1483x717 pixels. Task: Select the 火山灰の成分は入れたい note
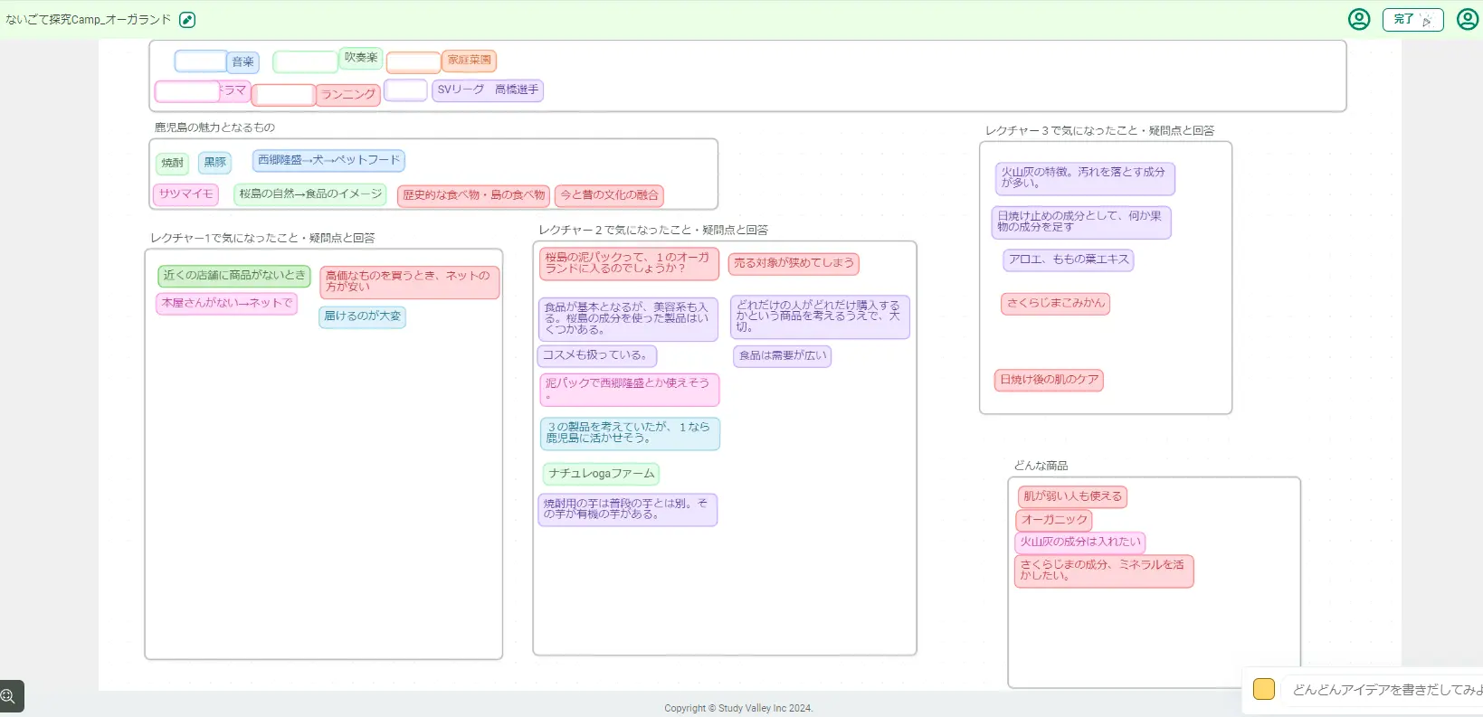pos(1080,542)
